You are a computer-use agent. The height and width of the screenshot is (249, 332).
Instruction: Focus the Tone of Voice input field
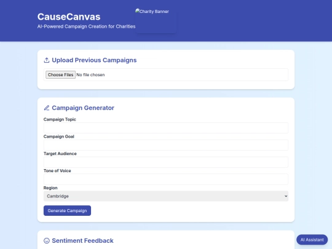click(166, 180)
